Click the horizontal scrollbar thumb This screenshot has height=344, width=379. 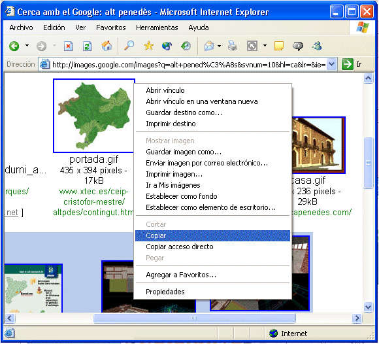[194, 318]
